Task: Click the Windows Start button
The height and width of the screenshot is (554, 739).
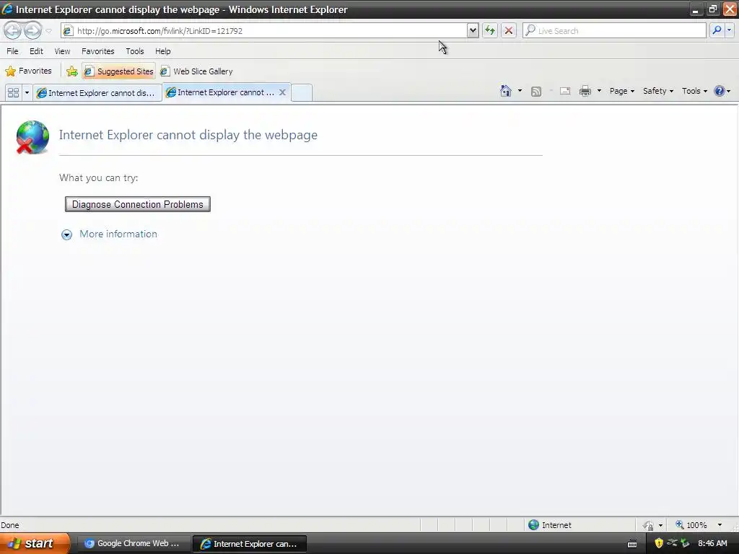Action: click(34, 543)
